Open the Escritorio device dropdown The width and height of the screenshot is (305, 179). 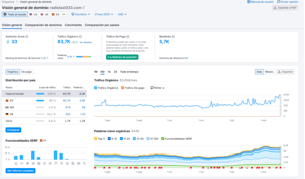point(81,14)
